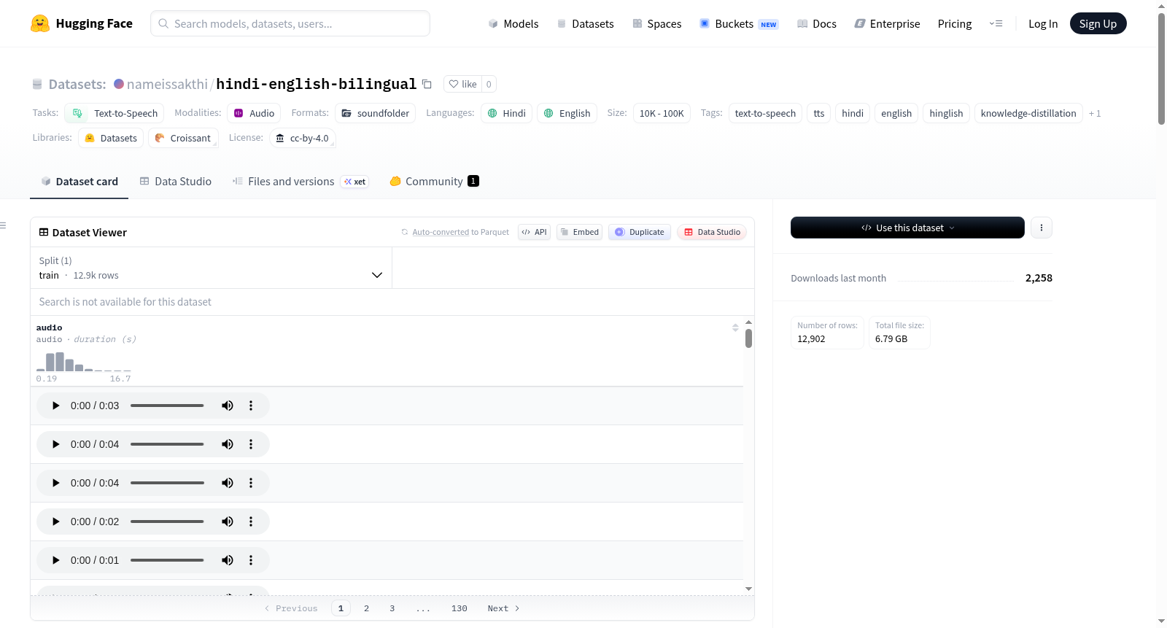Play the first 0:04 audio clip
The image size is (1167, 628).
point(55,444)
